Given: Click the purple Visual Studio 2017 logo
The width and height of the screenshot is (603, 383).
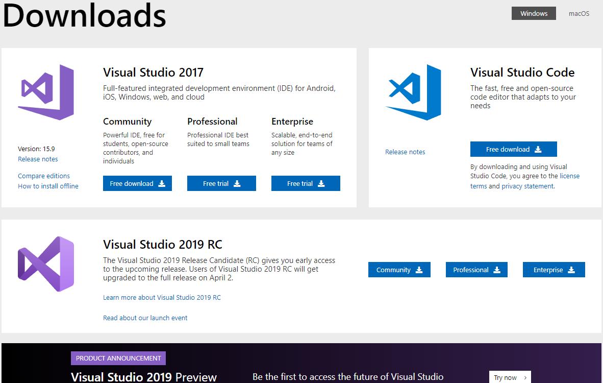Looking at the screenshot, I should point(46,92).
